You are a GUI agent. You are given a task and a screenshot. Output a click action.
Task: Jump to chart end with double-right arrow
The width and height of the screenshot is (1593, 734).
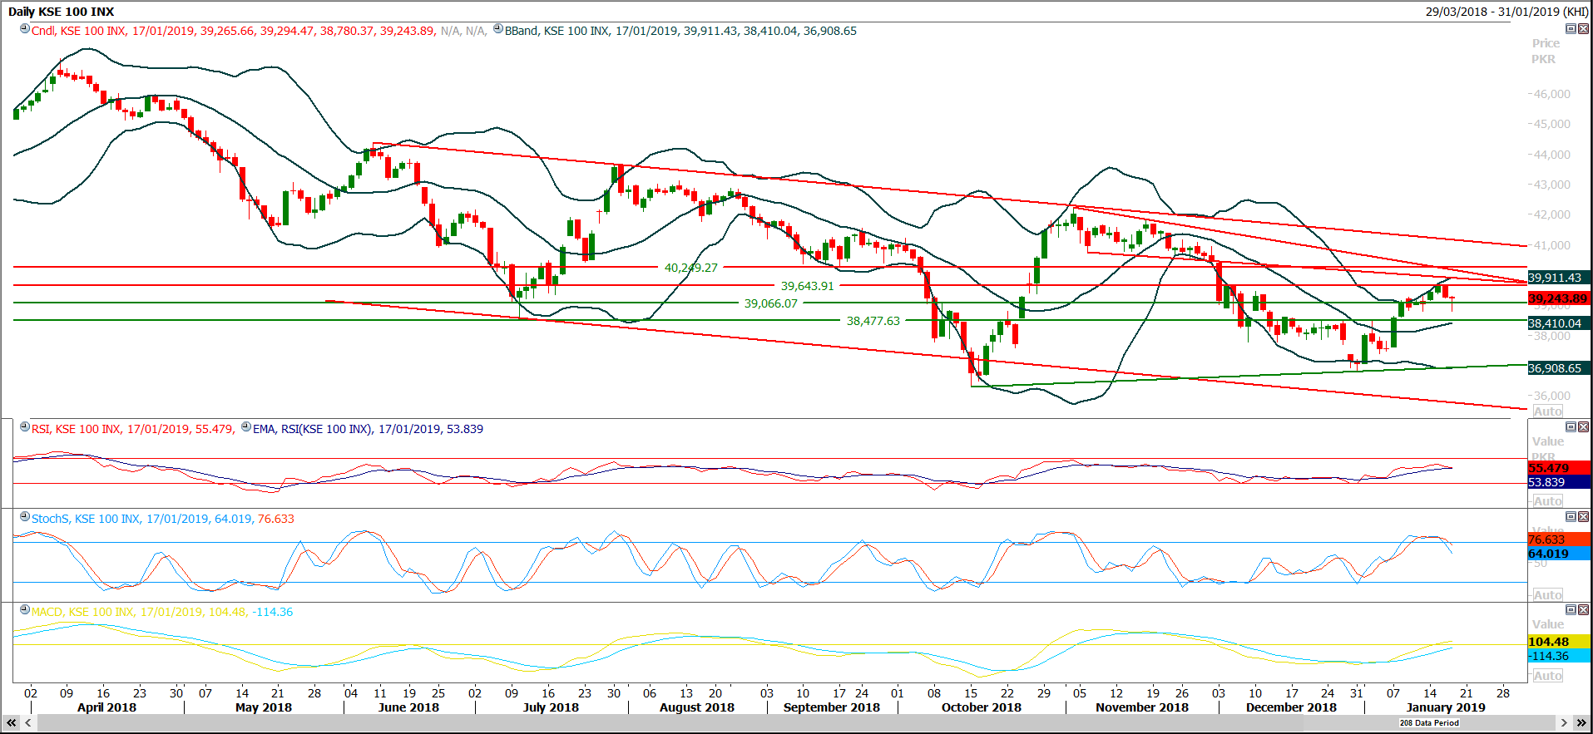(x=1581, y=723)
